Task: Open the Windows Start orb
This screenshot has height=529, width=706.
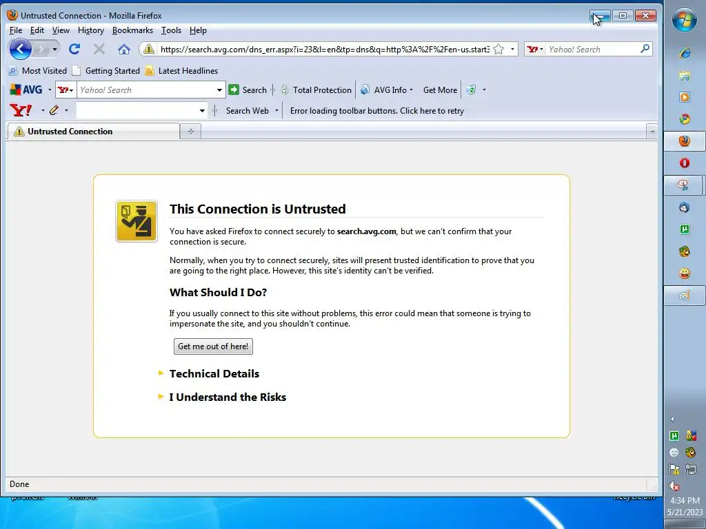Action: tap(685, 20)
